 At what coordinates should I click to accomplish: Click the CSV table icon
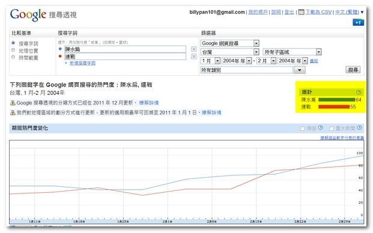coord(301,12)
